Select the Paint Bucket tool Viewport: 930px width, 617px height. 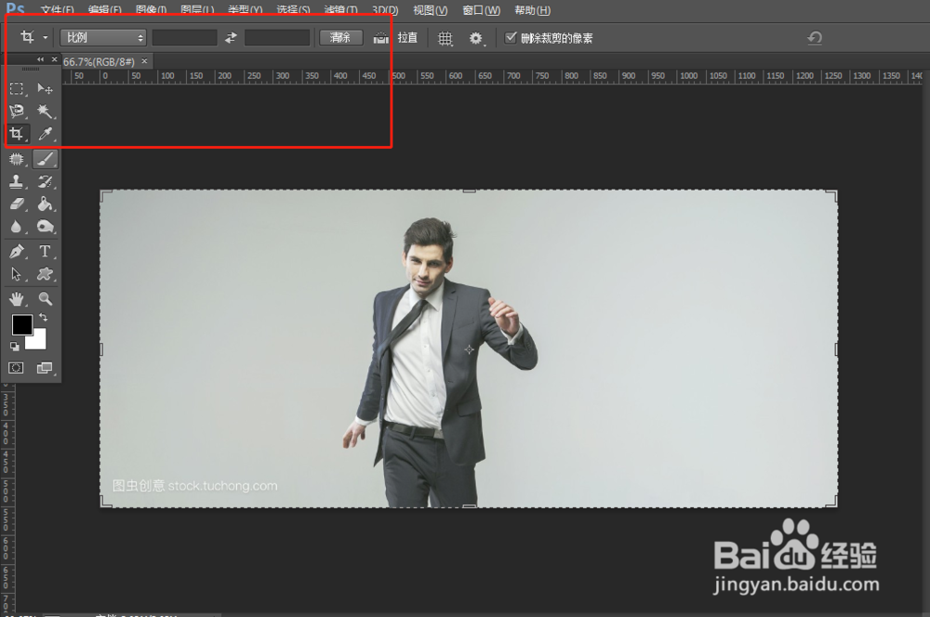[x=45, y=203]
